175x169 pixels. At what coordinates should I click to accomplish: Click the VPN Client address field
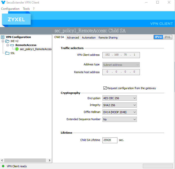point(121,55)
